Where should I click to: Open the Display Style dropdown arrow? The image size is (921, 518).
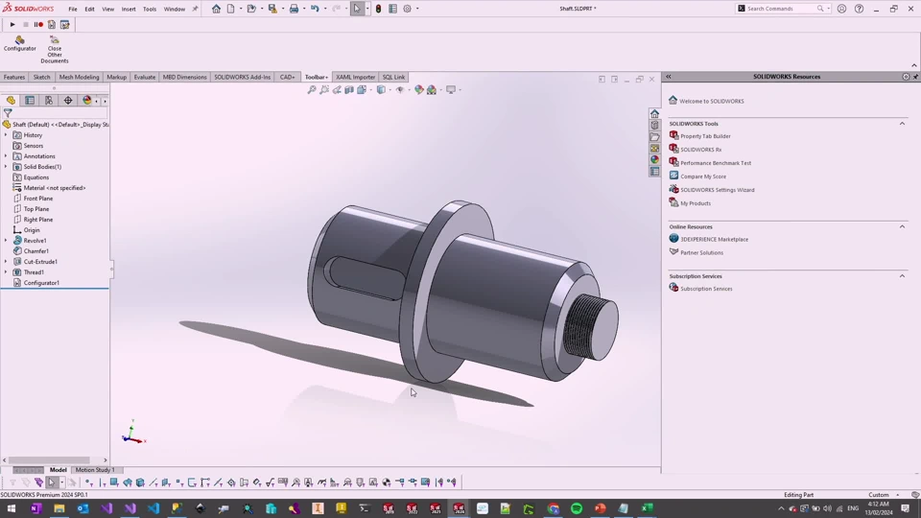coord(389,90)
